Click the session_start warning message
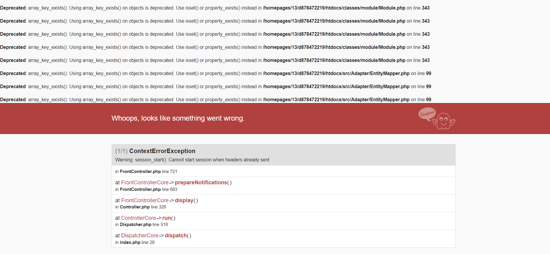Image resolution: width=550 pixels, height=254 pixels. coord(192,160)
